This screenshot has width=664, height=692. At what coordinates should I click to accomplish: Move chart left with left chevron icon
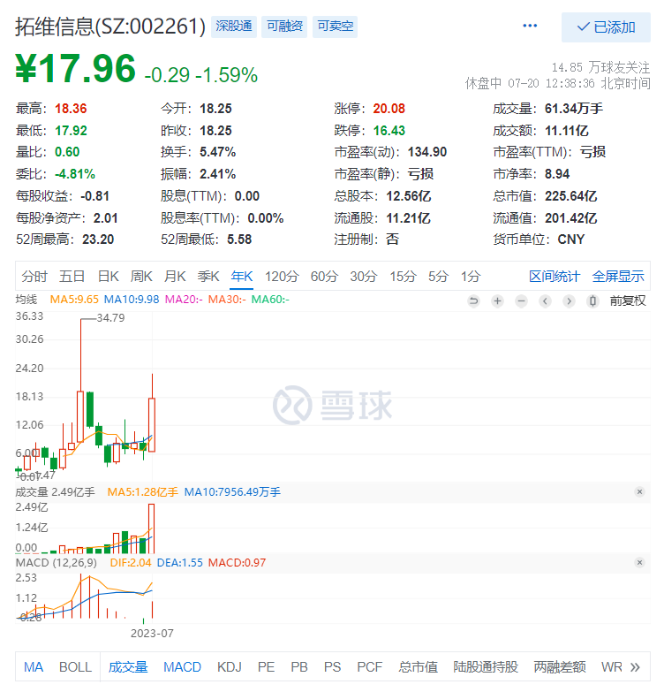545,301
